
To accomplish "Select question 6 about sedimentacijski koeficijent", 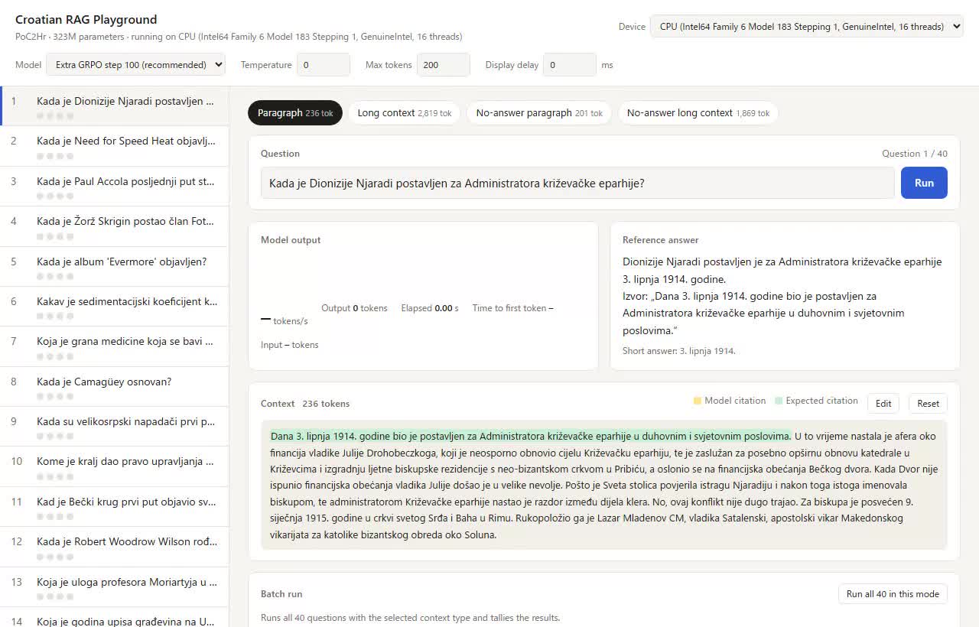I will (x=115, y=307).
